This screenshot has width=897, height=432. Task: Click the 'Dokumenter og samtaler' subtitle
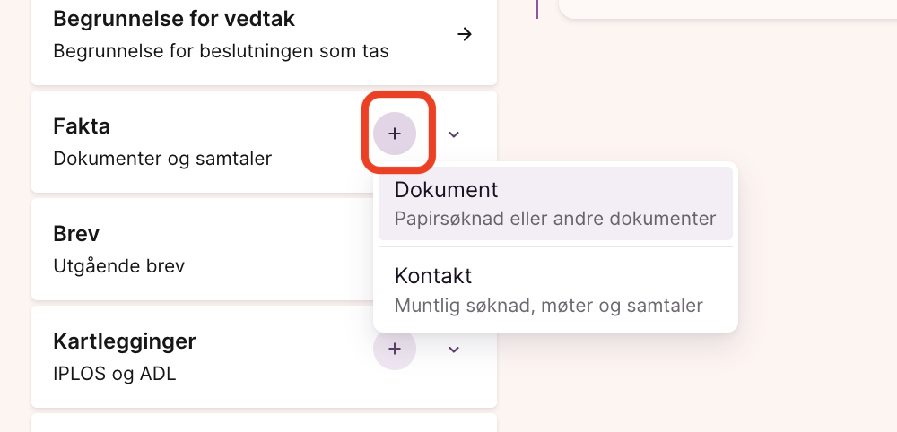[x=162, y=159]
